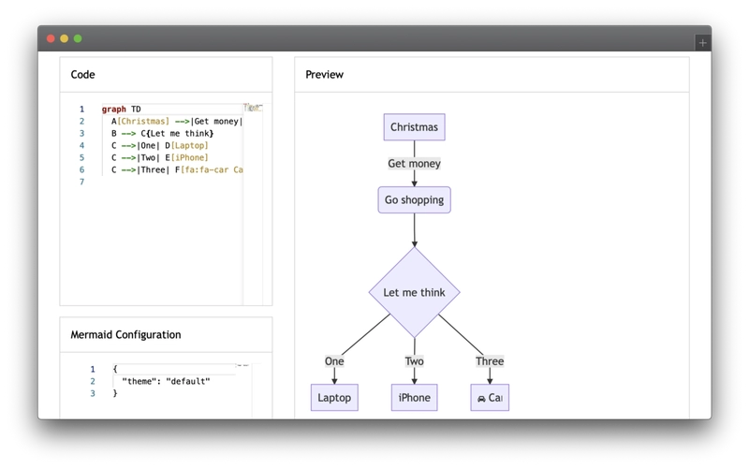
Task: Click code line with E[iPhone]
Action: [160, 157]
